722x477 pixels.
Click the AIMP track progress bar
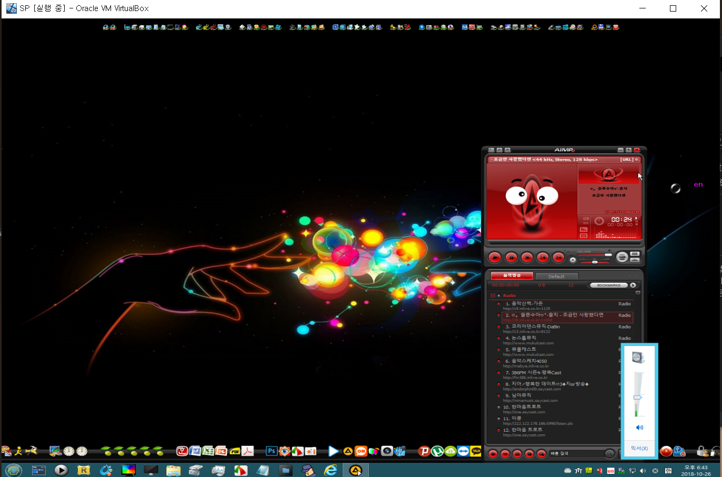coord(565,243)
